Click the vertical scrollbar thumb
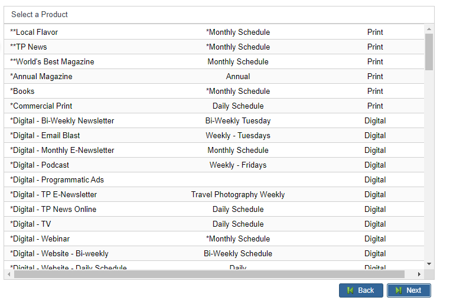453x307 pixels. click(429, 52)
